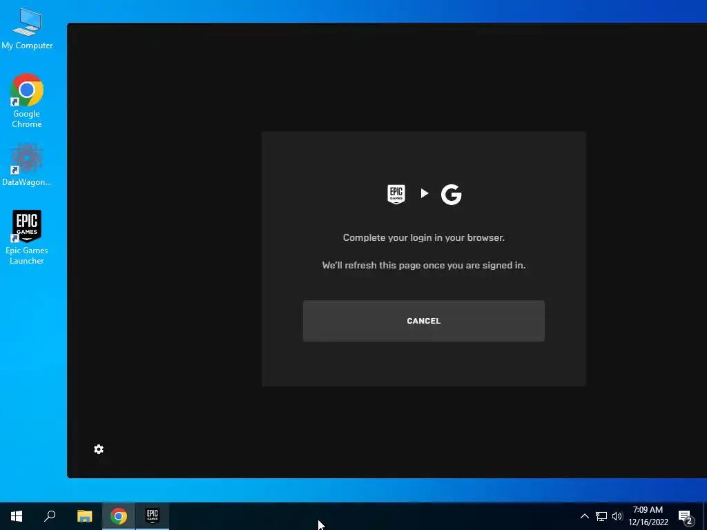Click the Epic Games logo in login dialog
707x530 pixels.
point(396,194)
